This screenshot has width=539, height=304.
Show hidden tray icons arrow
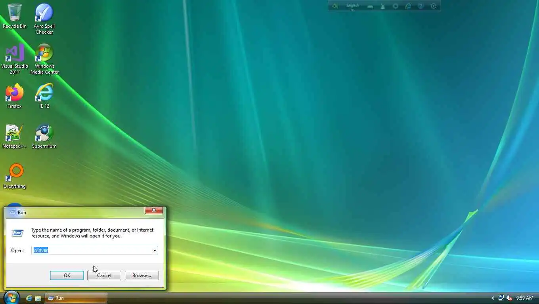(x=493, y=298)
